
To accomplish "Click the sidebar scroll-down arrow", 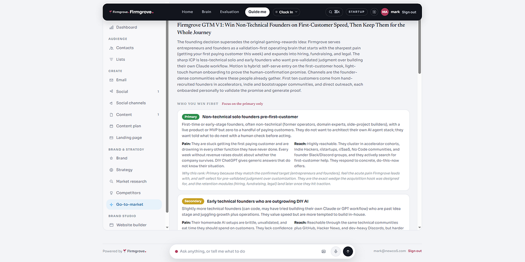I will pyautogui.click(x=167, y=228).
